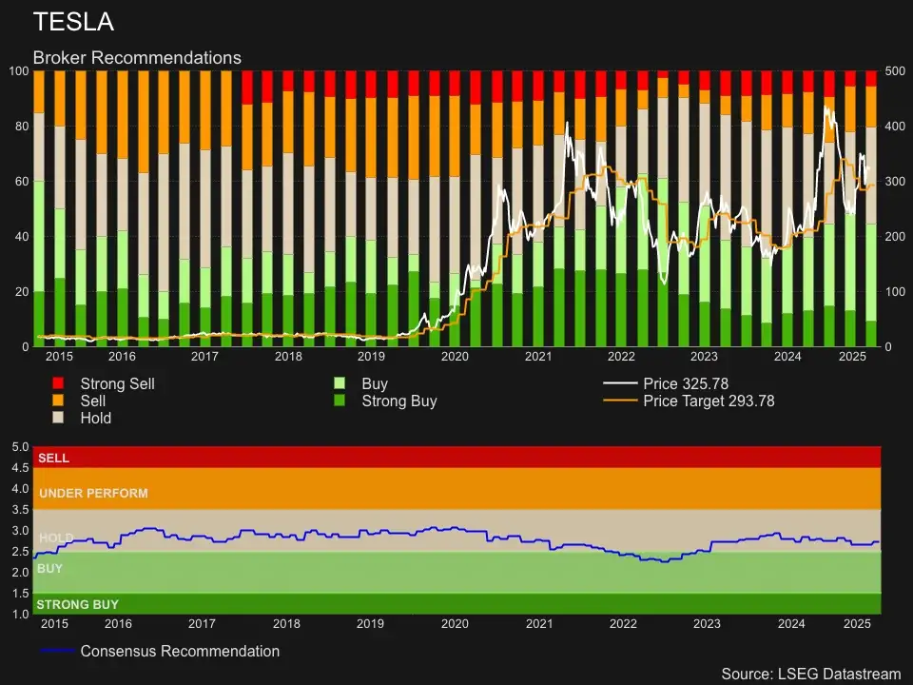
Task: Click the dark green Strong Buy legend swatch
Action: tap(339, 401)
